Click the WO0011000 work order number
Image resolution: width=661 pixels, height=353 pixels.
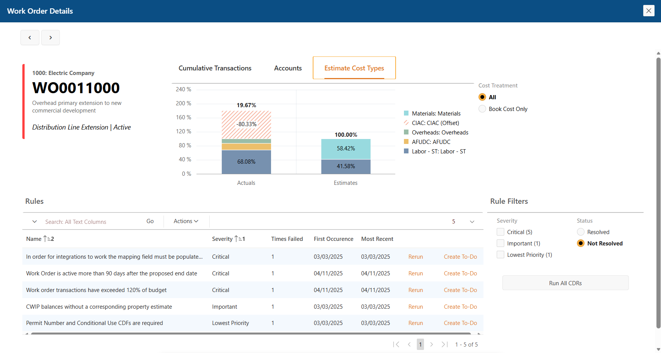click(76, 88)
